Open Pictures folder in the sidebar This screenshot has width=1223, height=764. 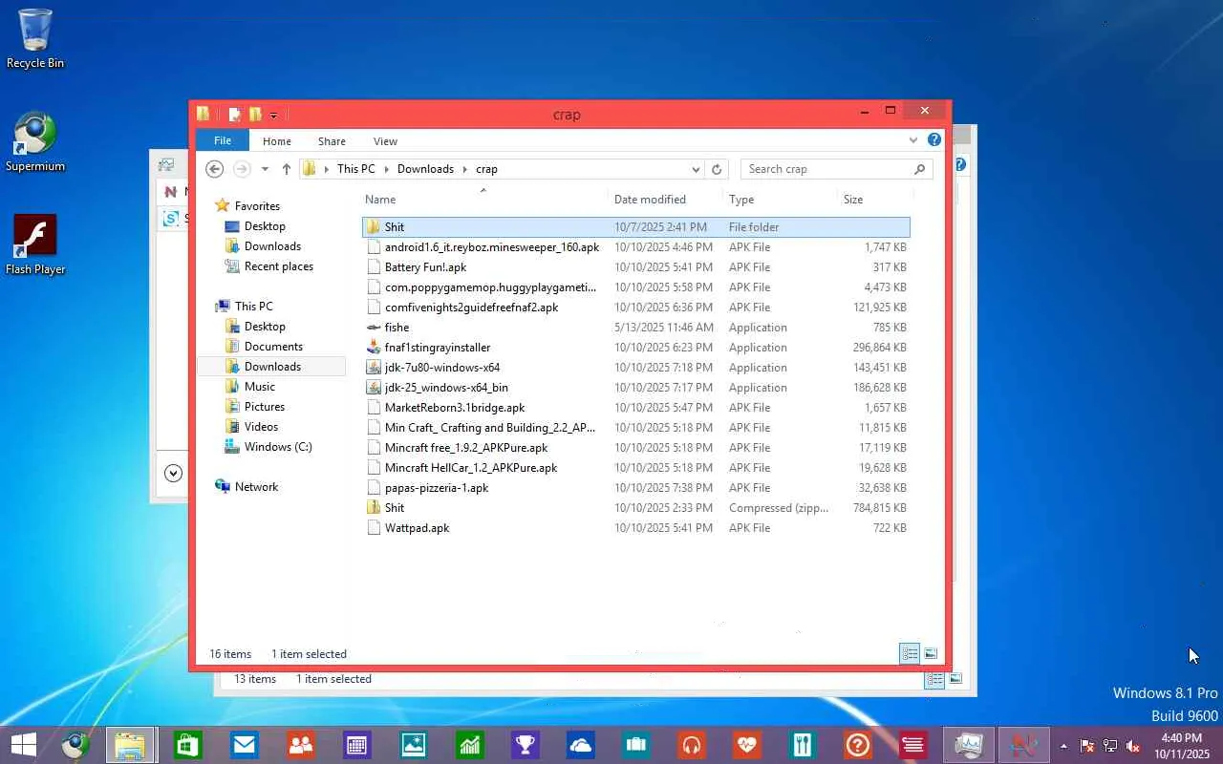pyautogui.click(x=265, y=407)
